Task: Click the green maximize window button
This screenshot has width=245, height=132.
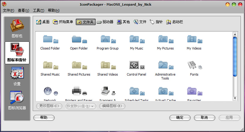Action: [234, 4]
